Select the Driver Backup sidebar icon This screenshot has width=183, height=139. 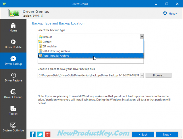[13, 59]
